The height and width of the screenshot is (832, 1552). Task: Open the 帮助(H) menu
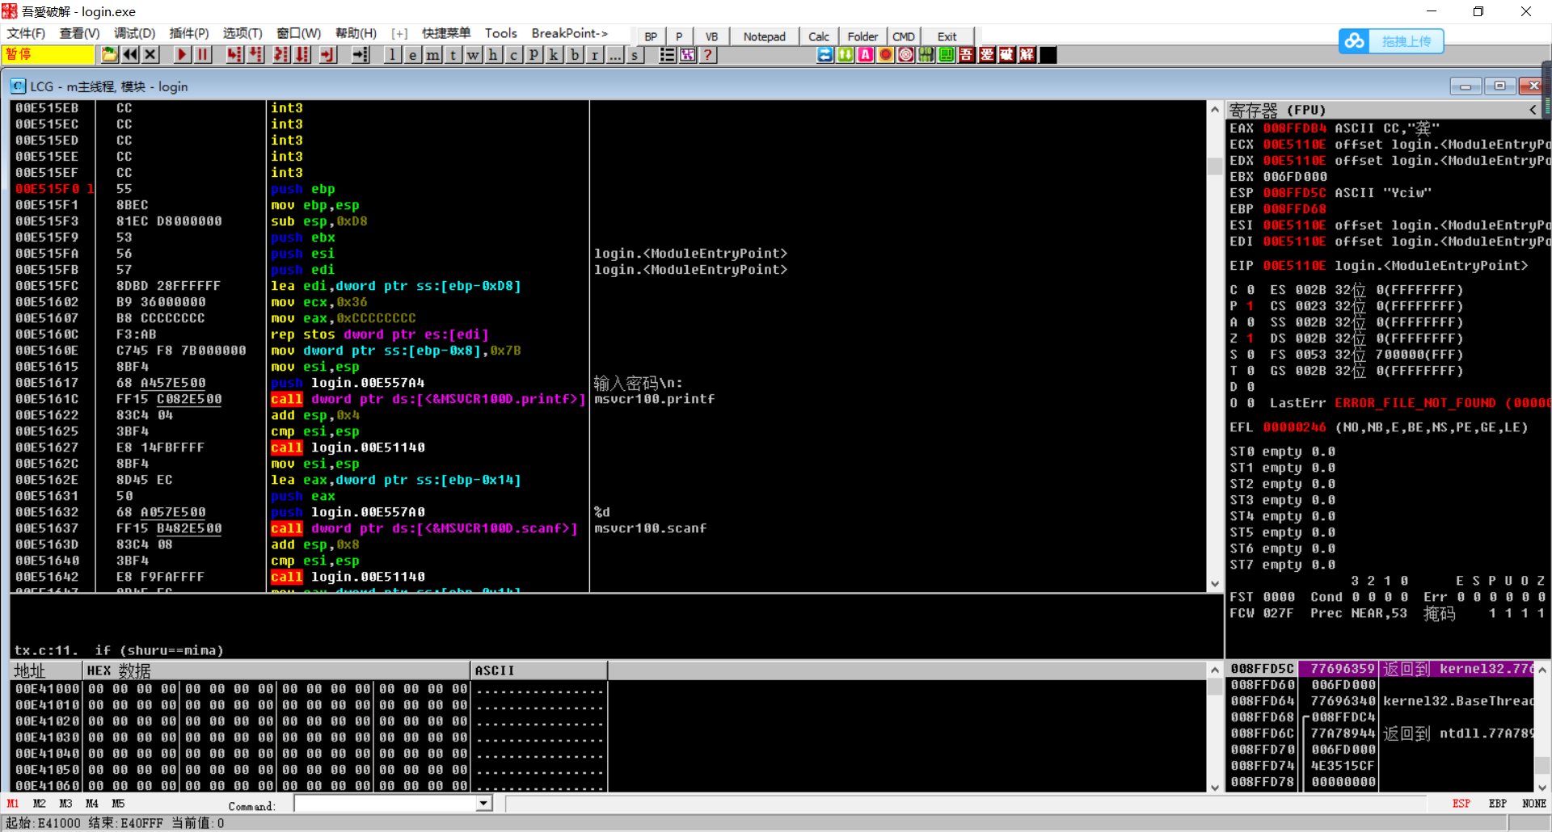pyautogui.click(x=356, y=33)
